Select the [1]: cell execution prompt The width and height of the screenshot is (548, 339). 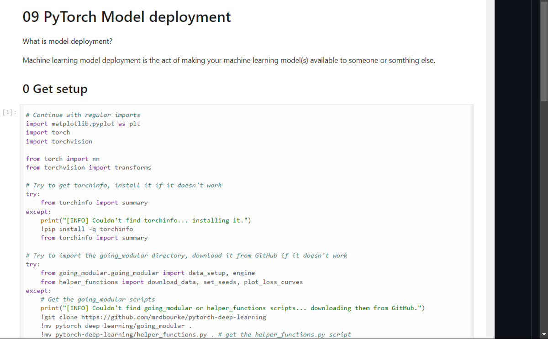(9, 112)
